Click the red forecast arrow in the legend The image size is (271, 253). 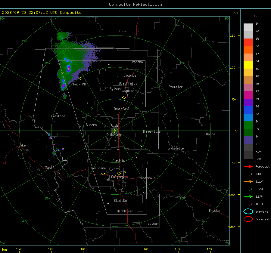248,166
